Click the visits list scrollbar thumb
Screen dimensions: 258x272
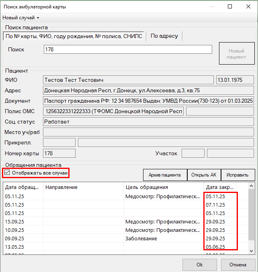251,215
